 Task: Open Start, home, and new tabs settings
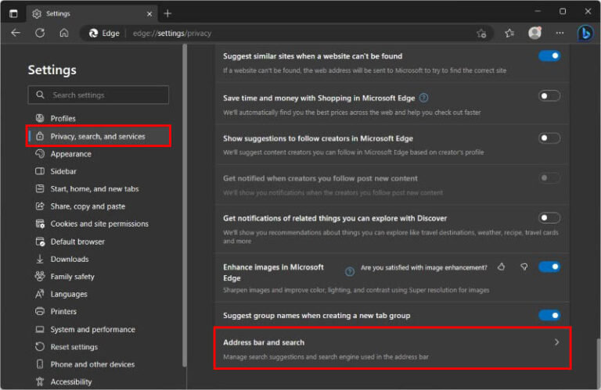point(94,188)
